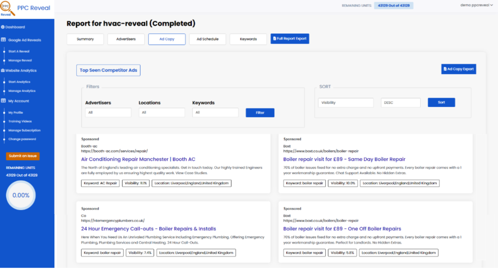Select the Top Seen Competitor Ads toggle
498x280 pixels.
tap(108, 70)
